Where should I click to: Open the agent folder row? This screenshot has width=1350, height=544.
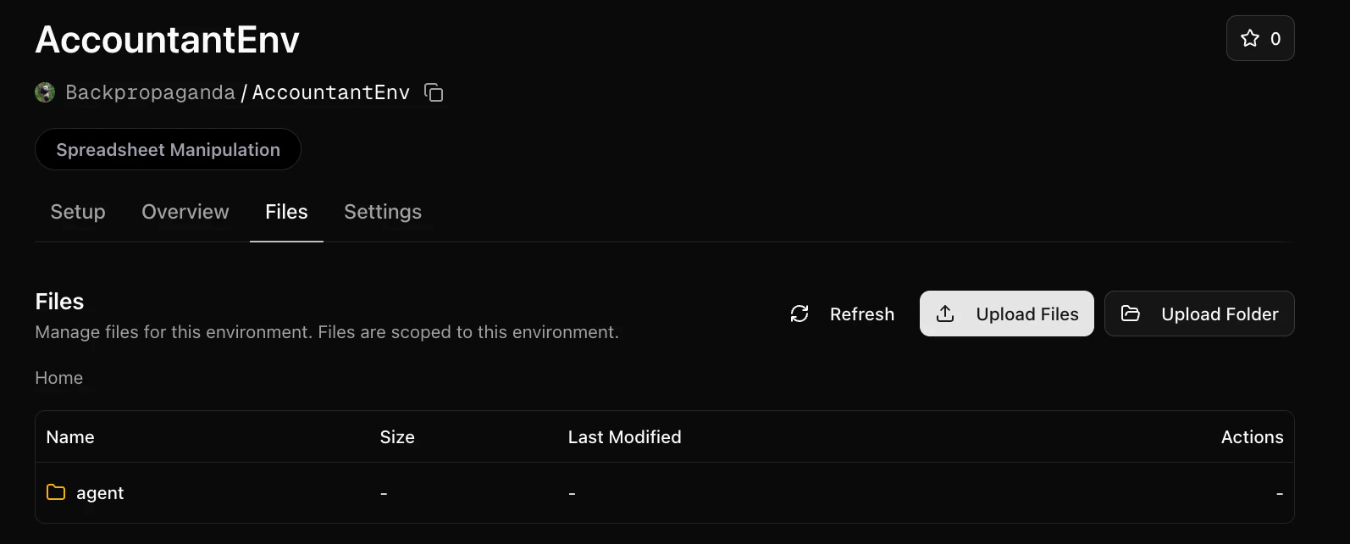[100, 492]
